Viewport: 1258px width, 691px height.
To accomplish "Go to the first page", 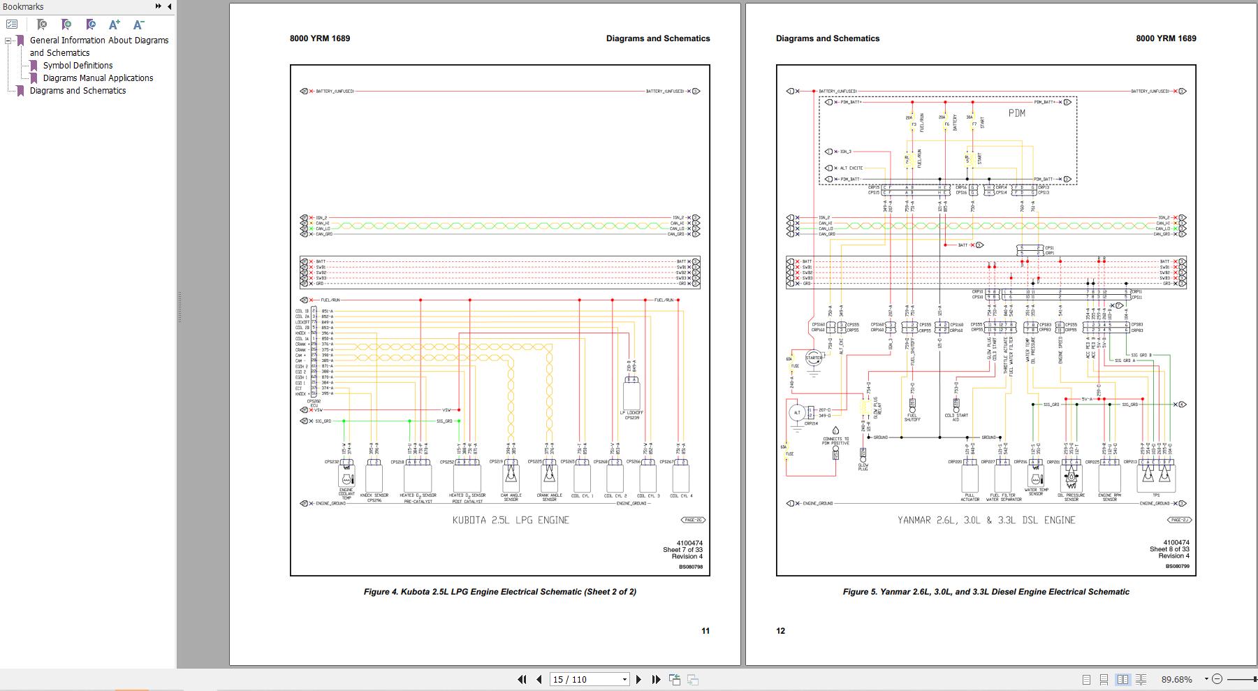I will point(522,679).
